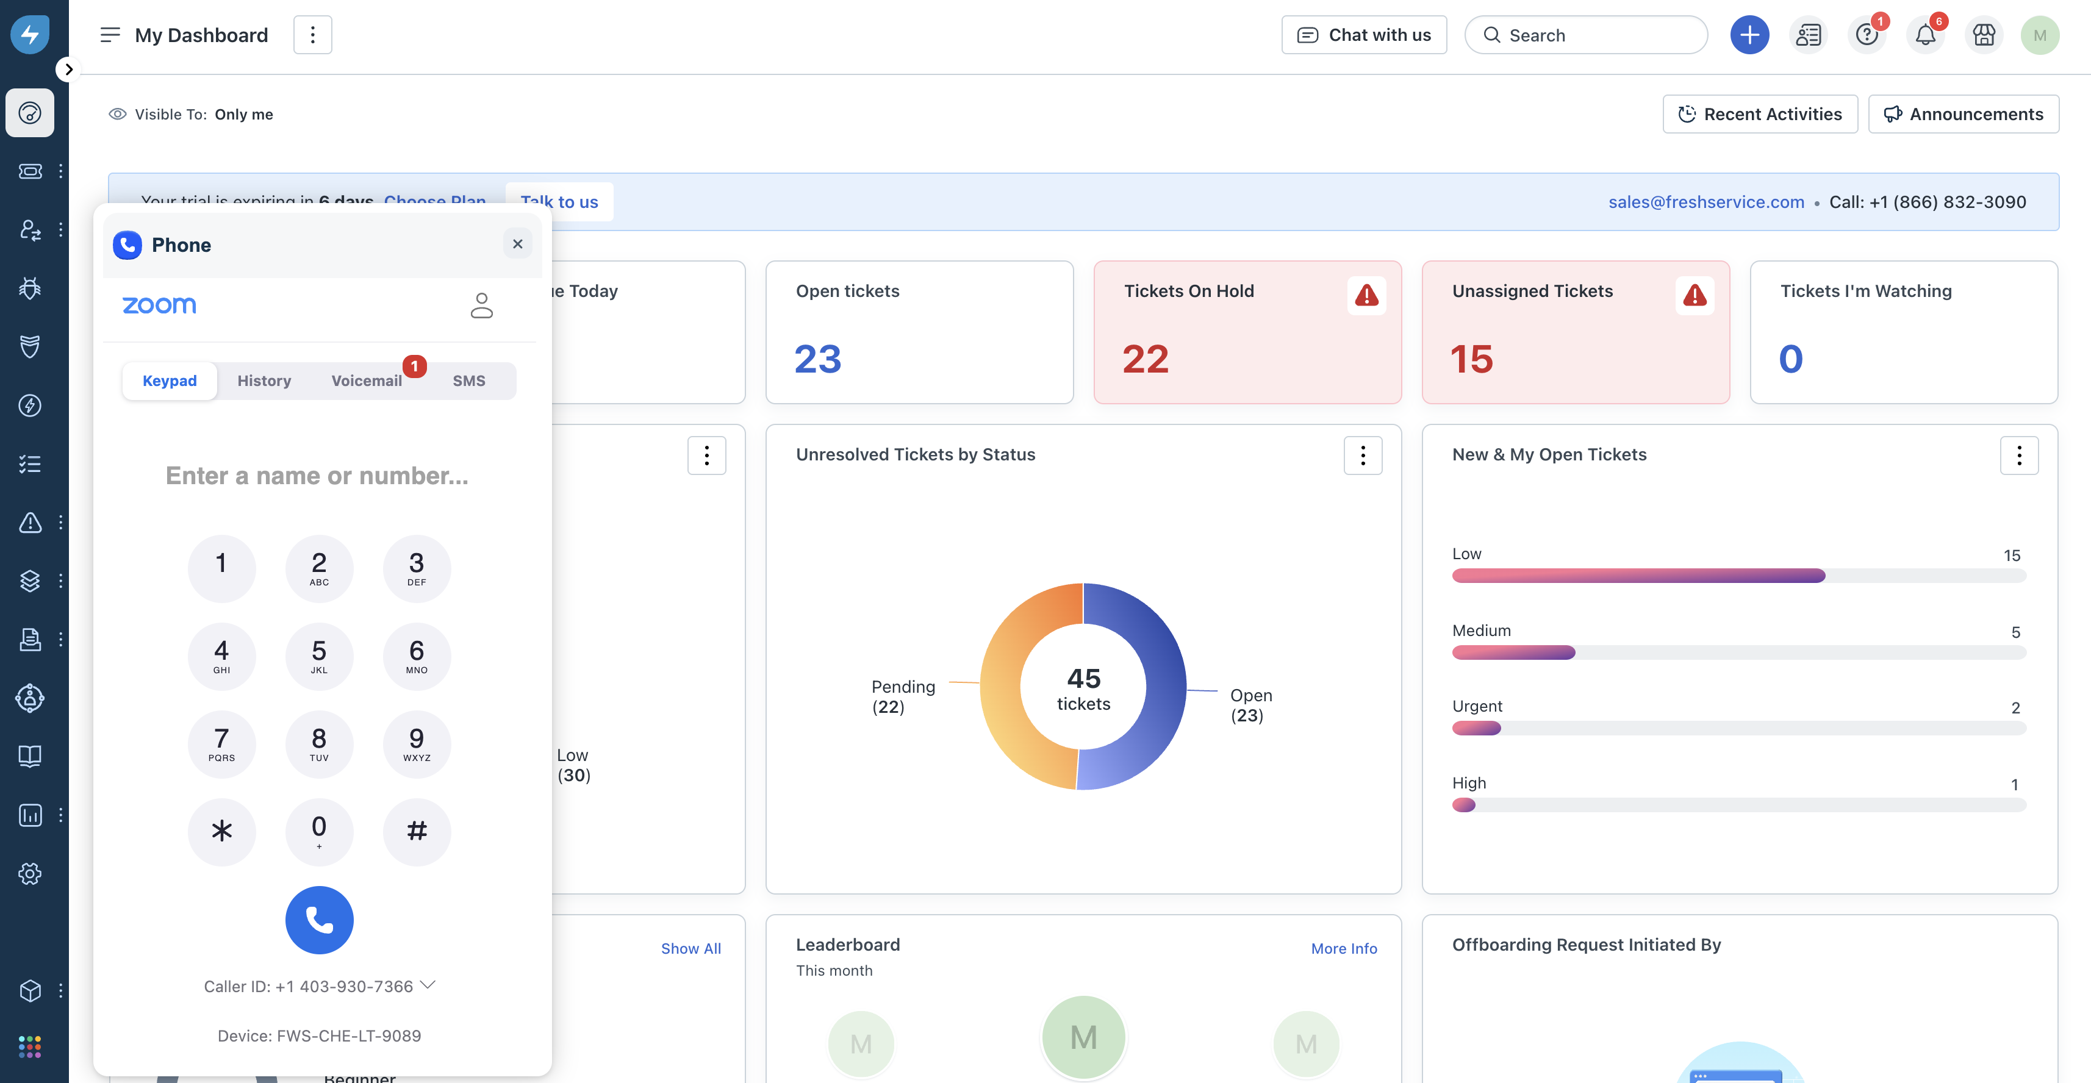Open Unresolved Tickets by Status options menu
Image resolution: width=2091 pixels, height=1083 pixels.
(1362, 455)
